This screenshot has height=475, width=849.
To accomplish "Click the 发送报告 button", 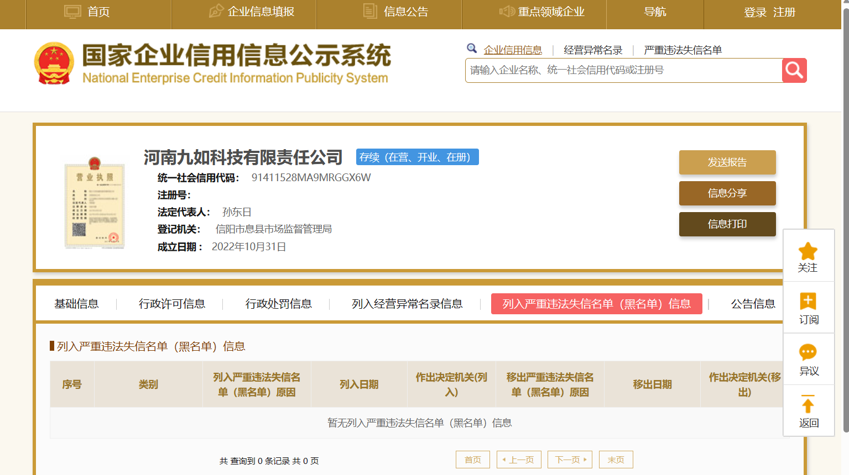I will tap(727, 162).
